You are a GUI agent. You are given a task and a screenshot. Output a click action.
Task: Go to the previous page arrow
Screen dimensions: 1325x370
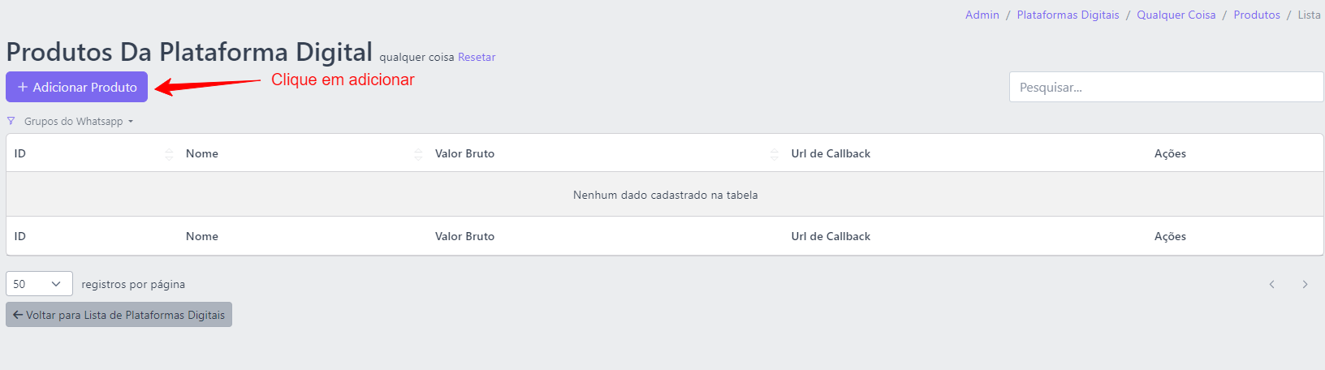pos(1271,284)
